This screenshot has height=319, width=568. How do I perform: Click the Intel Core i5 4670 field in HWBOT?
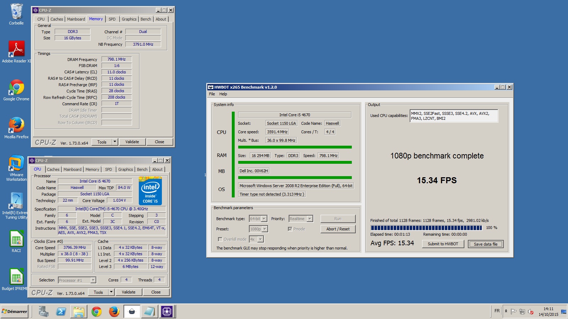tap(295, 115)
